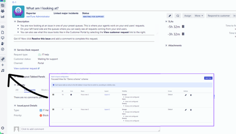The image size is (236, 134).
Task: Expand the Attachments section
Action: [166, 46]
